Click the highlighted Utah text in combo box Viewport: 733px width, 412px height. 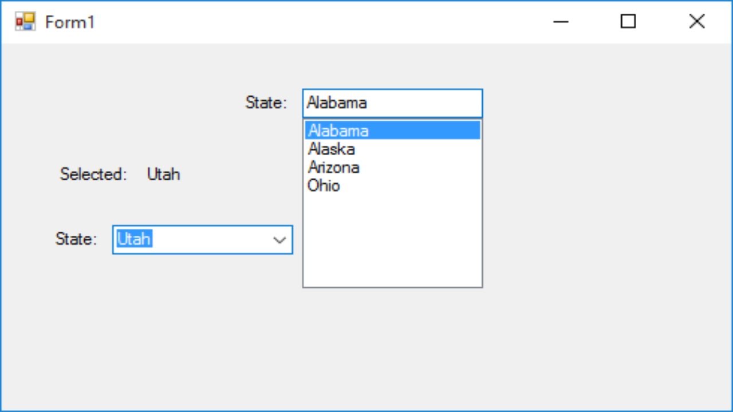(134, 239)
